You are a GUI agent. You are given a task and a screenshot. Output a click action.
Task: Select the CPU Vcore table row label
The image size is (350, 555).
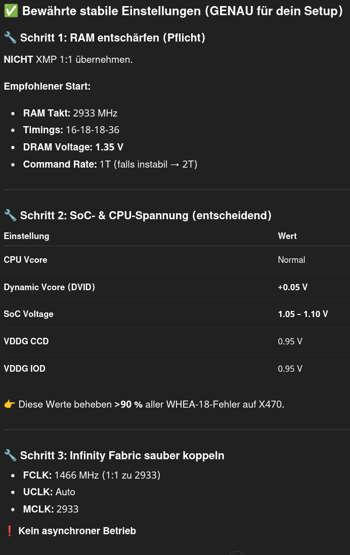tap(25, 260)
